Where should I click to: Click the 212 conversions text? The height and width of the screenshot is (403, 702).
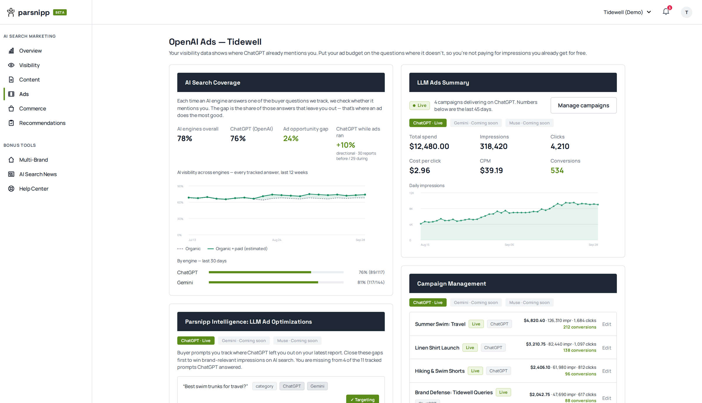click(579, 327)
